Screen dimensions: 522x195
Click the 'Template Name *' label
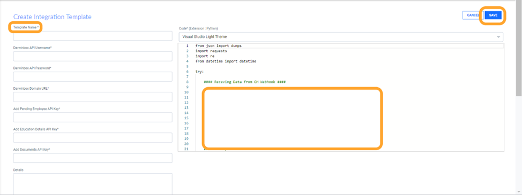click(26, 27)
